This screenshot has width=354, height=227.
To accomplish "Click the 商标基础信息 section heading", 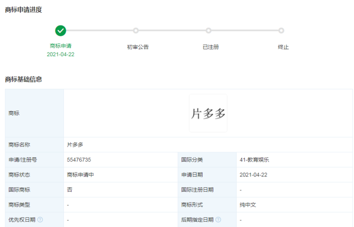I will tap(24, 79).
